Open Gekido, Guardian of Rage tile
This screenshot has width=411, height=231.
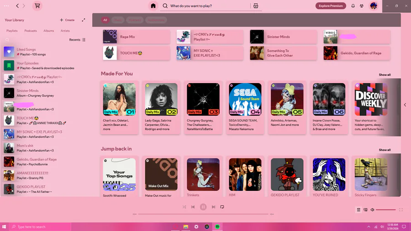point(357,53)
